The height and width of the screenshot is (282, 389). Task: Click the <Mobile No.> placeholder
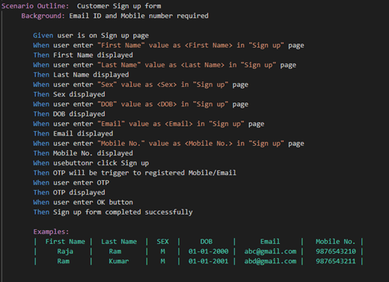[x=209, y=144]
